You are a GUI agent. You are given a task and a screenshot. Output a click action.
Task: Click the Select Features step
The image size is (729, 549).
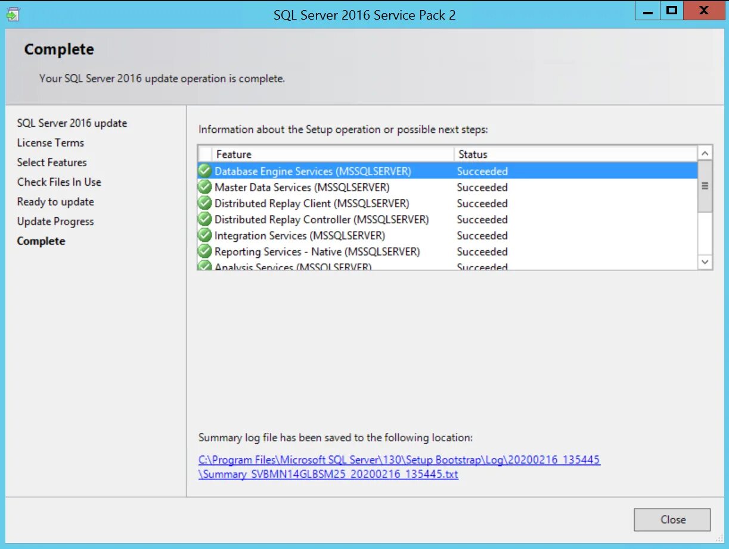tap(52, 163)
